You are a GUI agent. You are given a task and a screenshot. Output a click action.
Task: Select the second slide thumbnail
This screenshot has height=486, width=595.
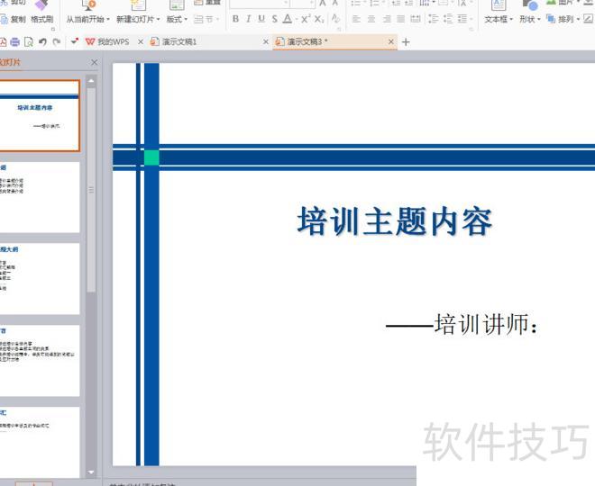click(x=40, y=197)
